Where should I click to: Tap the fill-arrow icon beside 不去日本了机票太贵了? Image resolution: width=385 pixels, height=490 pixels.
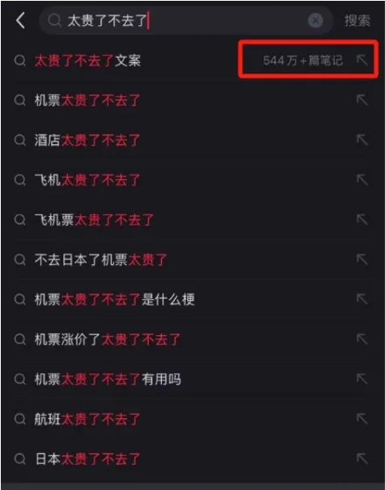pos(362,259)
